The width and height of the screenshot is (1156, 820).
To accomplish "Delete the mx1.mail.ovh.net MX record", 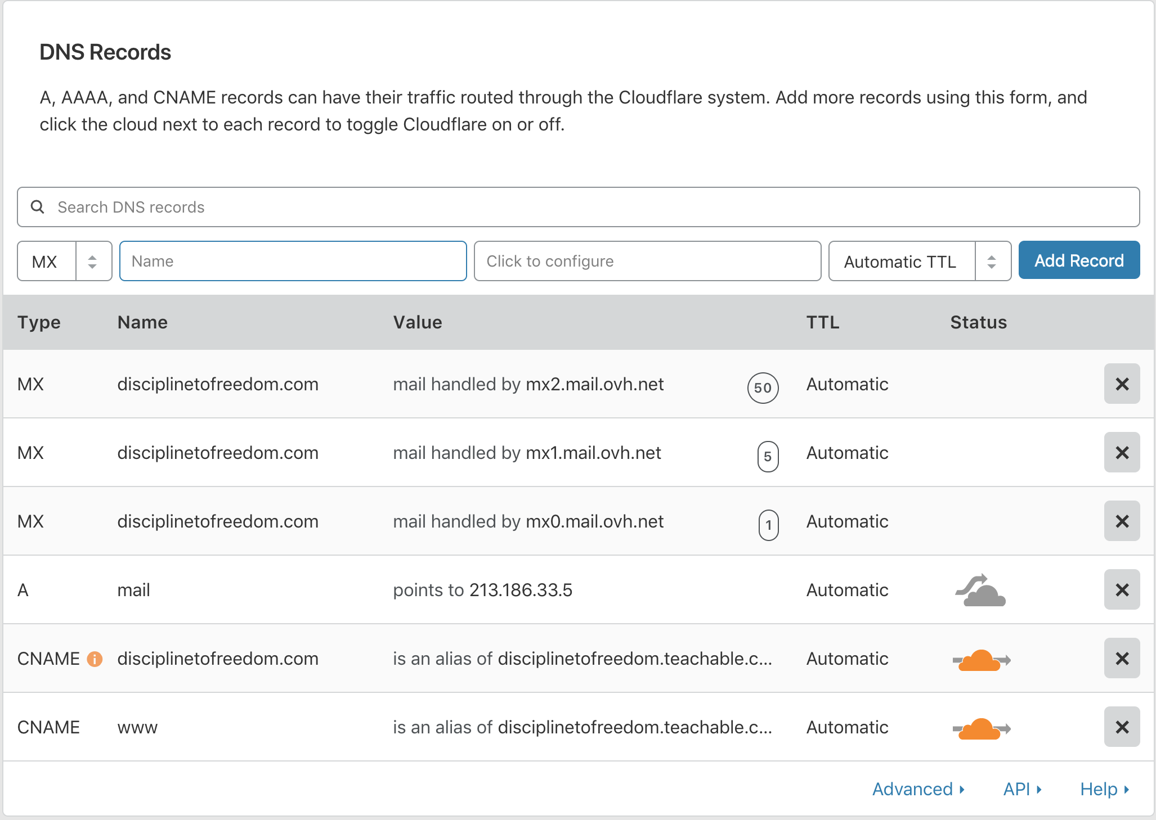I will pos(1122,453).
